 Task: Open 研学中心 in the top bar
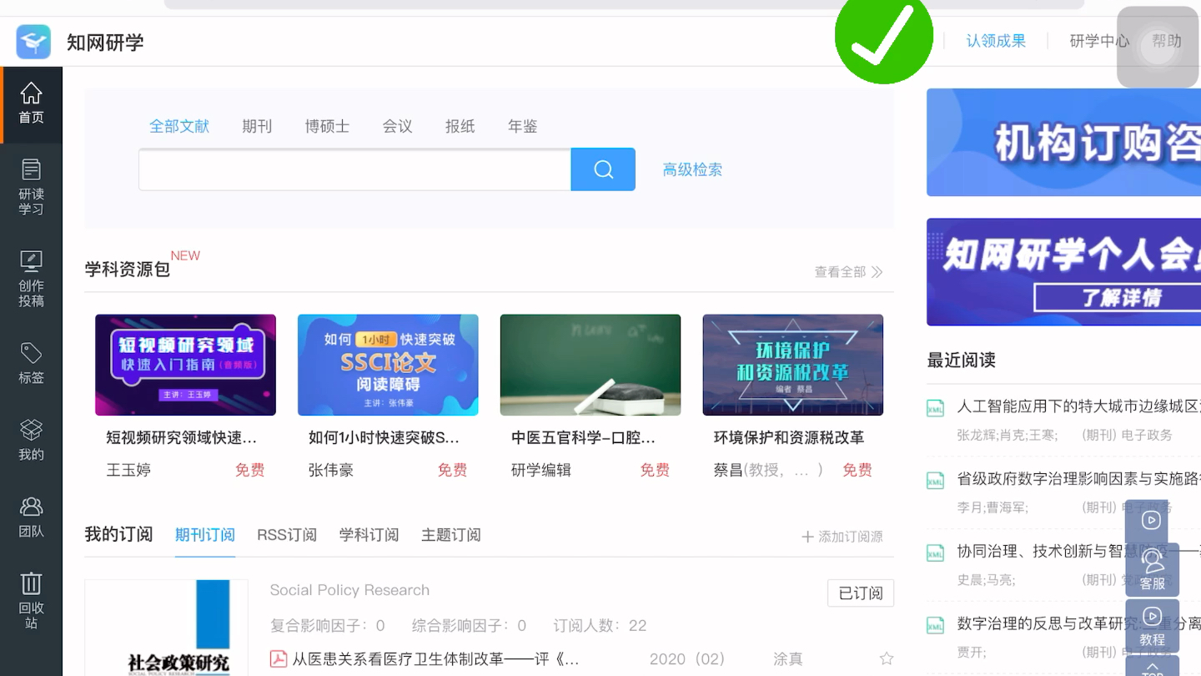pyautogui.click(x=1099, y=41)
